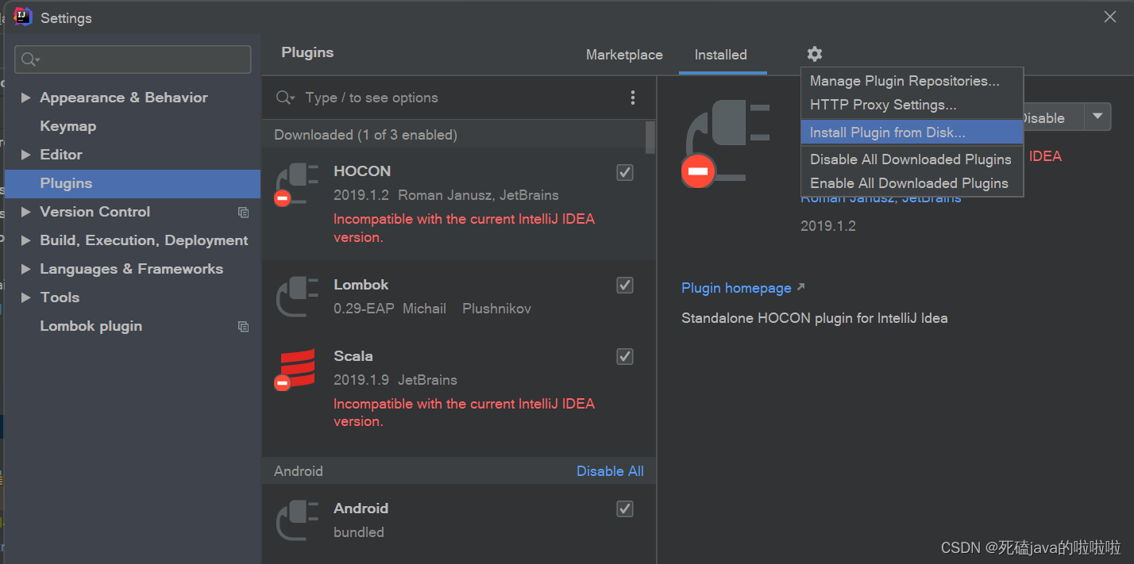Disable the Lombok plugin checkbox
Image resolution: width=1134 pixels, height=564 pixels.
(624, 285)
